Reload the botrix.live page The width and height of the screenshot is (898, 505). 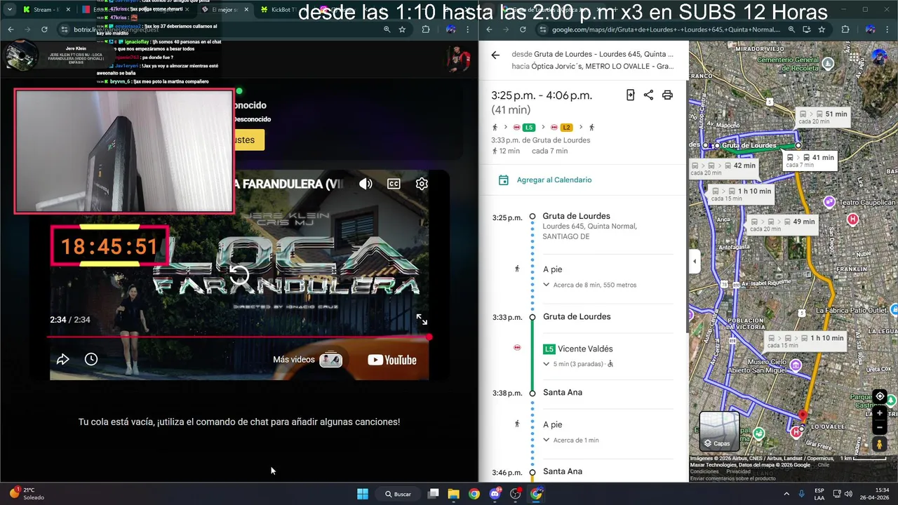pyautogui.click(x=44, y=29)
